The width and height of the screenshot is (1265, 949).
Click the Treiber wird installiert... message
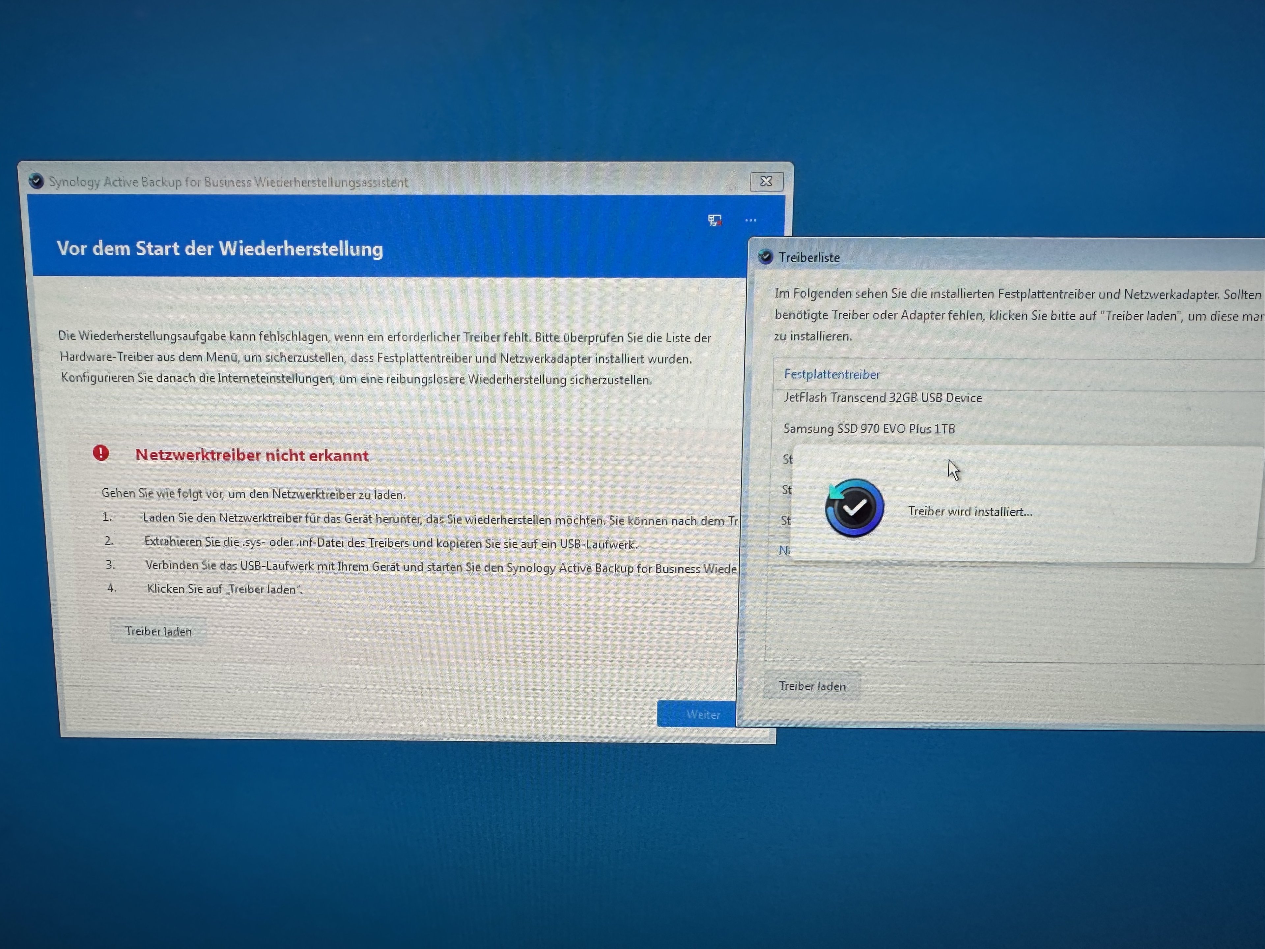click(x=970, y=511)
